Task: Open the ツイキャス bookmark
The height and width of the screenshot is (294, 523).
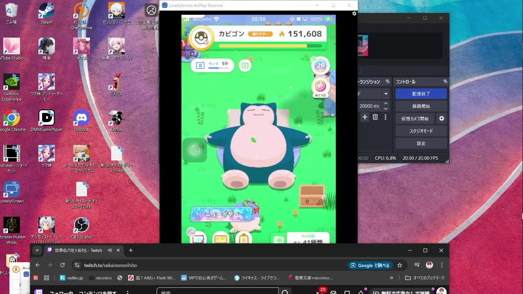Action: click(x=257, y=278)
